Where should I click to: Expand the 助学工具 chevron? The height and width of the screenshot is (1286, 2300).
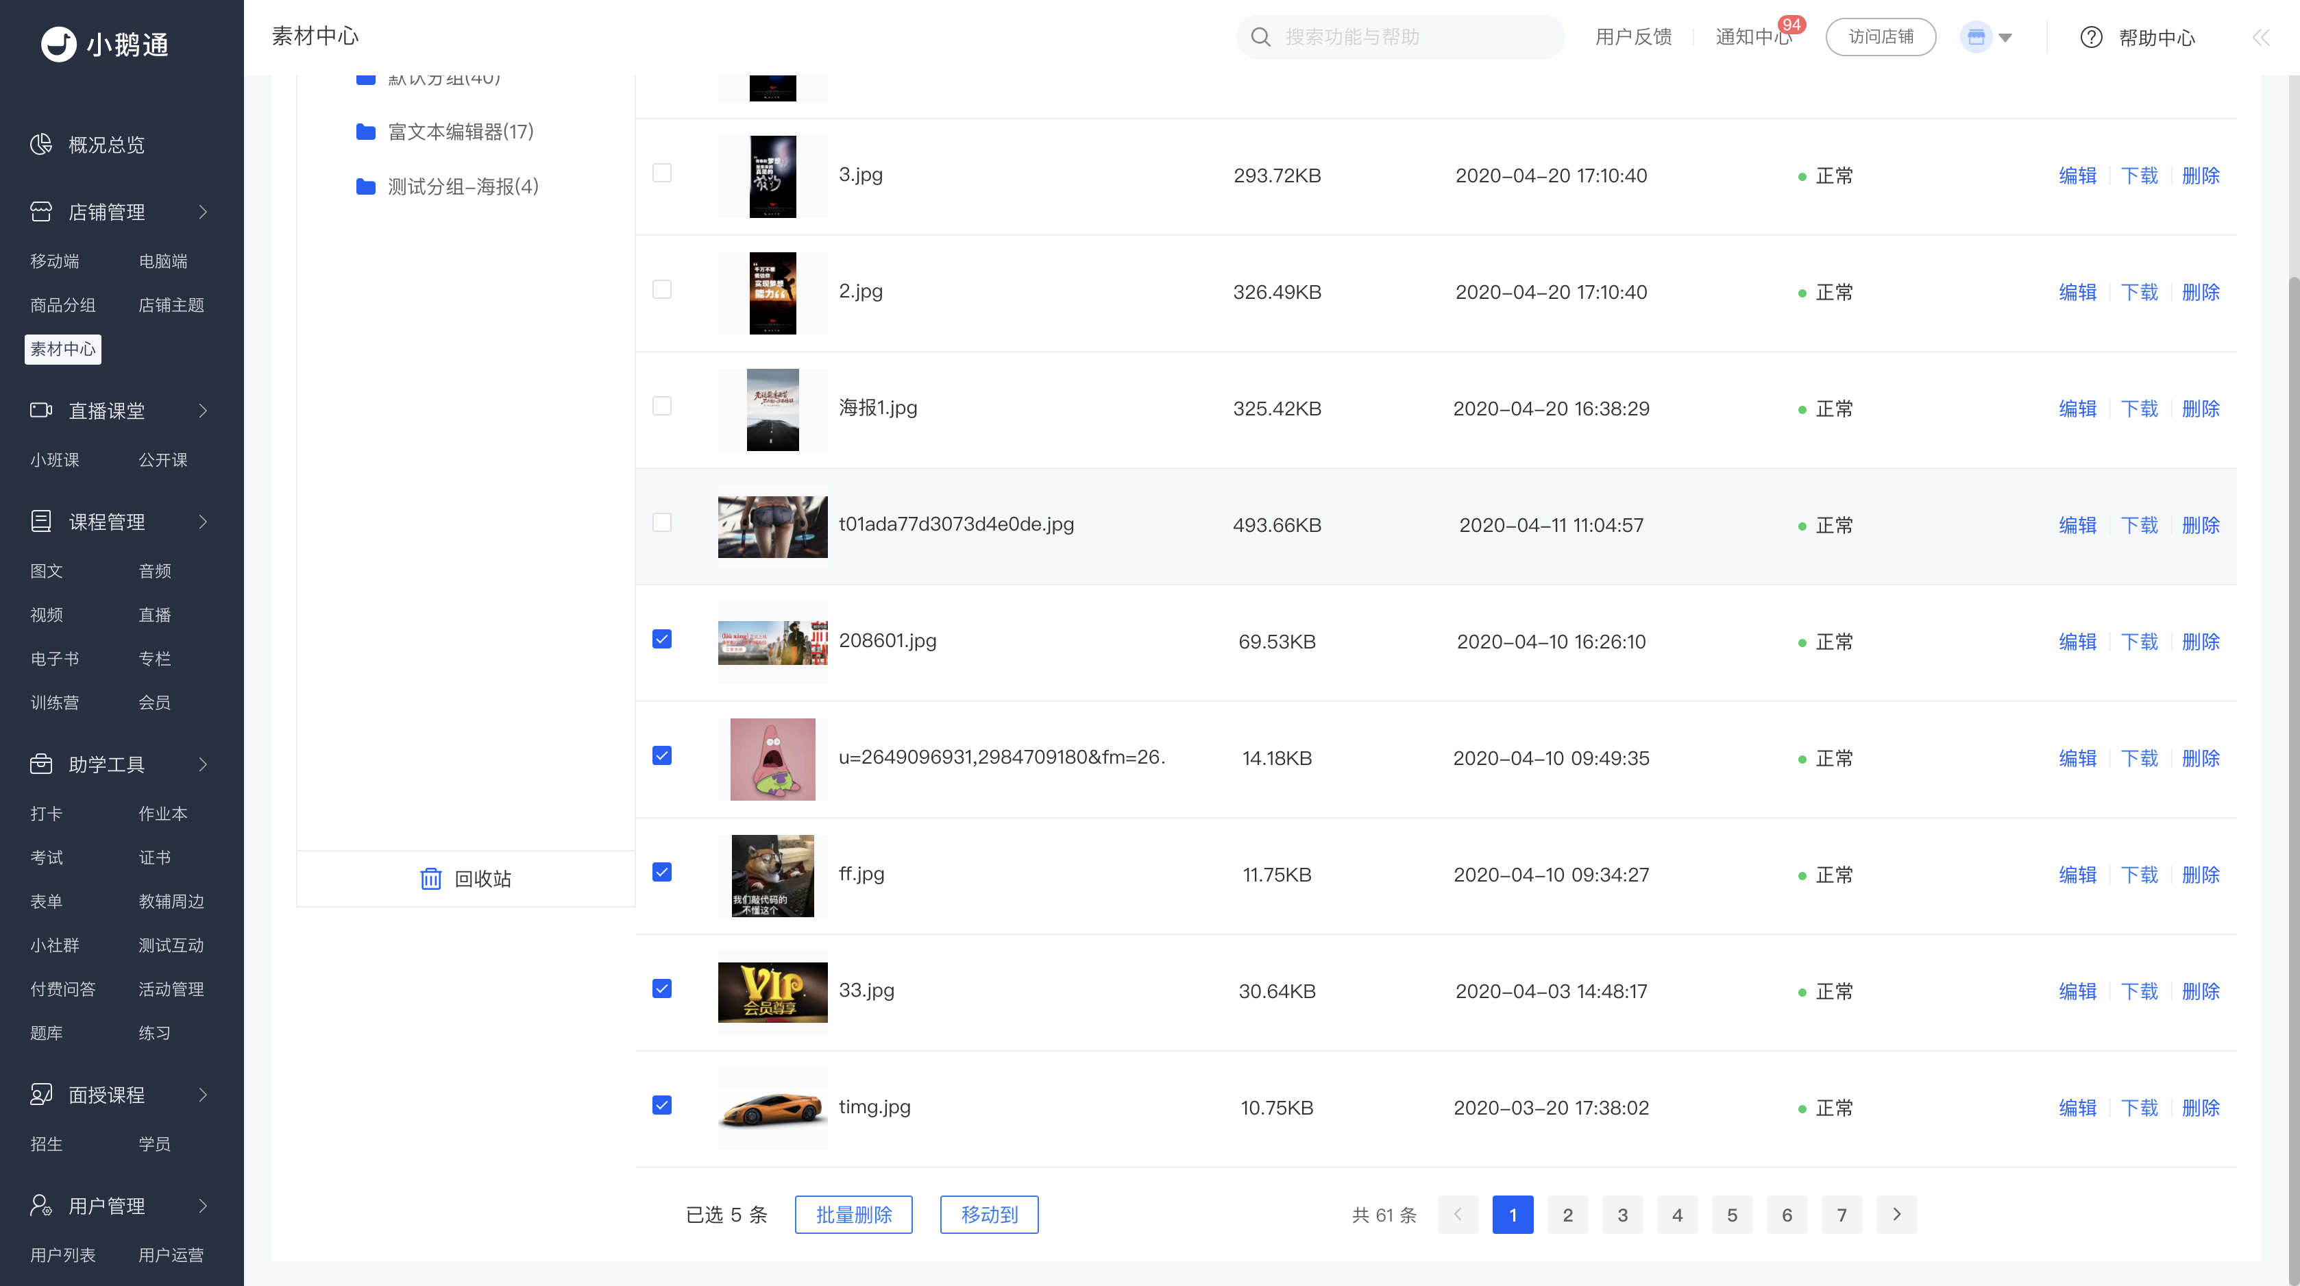pos(204,764)
